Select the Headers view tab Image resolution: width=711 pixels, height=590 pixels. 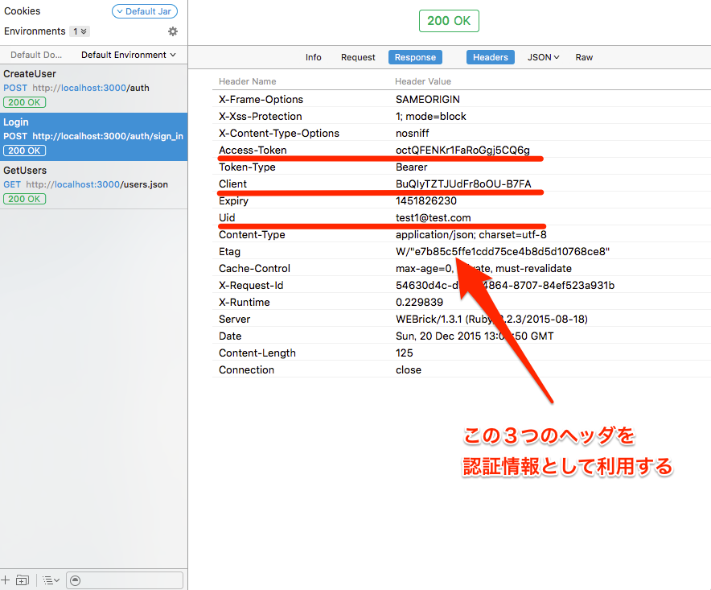pos(490,57)
